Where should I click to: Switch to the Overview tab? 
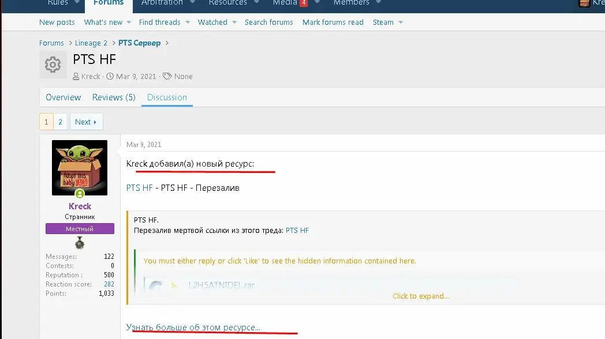pos(64,97)
